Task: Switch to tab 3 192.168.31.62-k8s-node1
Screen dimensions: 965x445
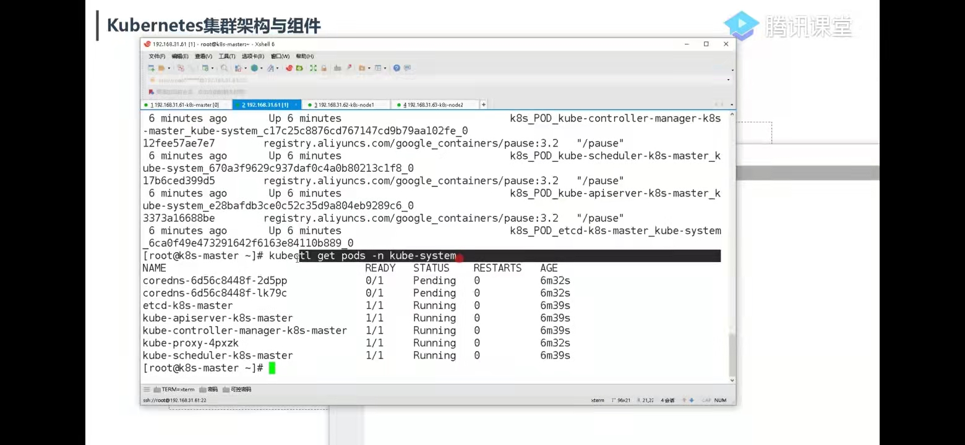Action: coord(345,105)
